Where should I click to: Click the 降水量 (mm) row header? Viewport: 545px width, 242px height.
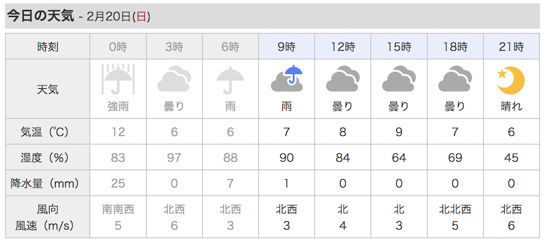click(47, 183)
